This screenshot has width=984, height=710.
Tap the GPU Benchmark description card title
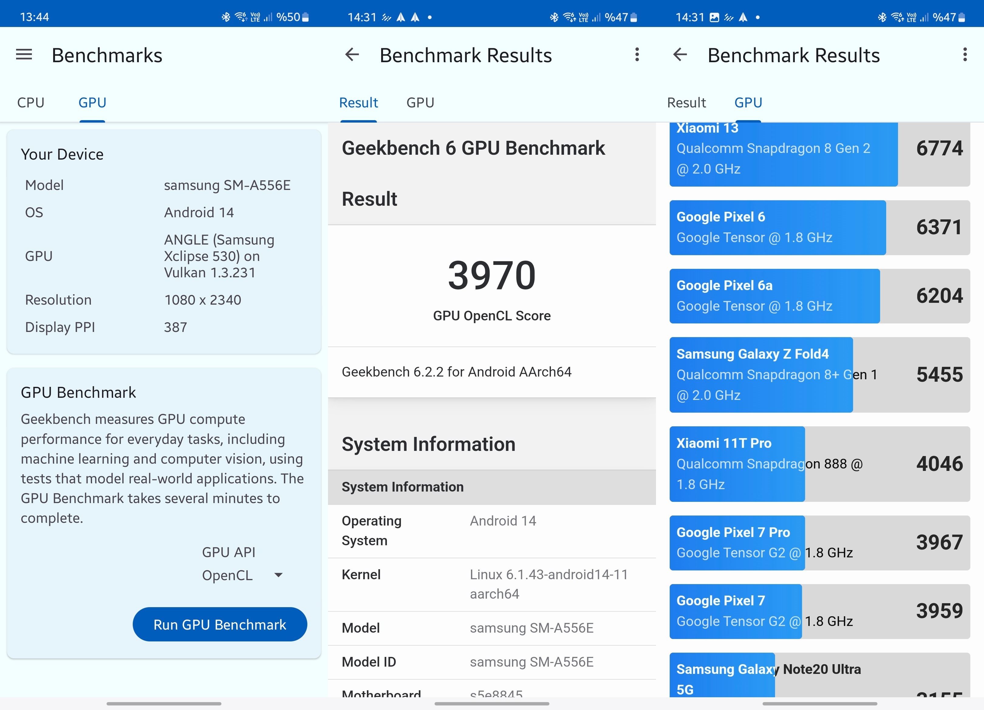click(78, 392)
